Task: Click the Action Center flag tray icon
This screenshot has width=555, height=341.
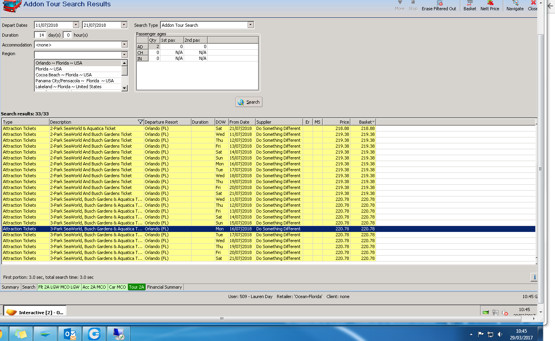Action: 481,334
